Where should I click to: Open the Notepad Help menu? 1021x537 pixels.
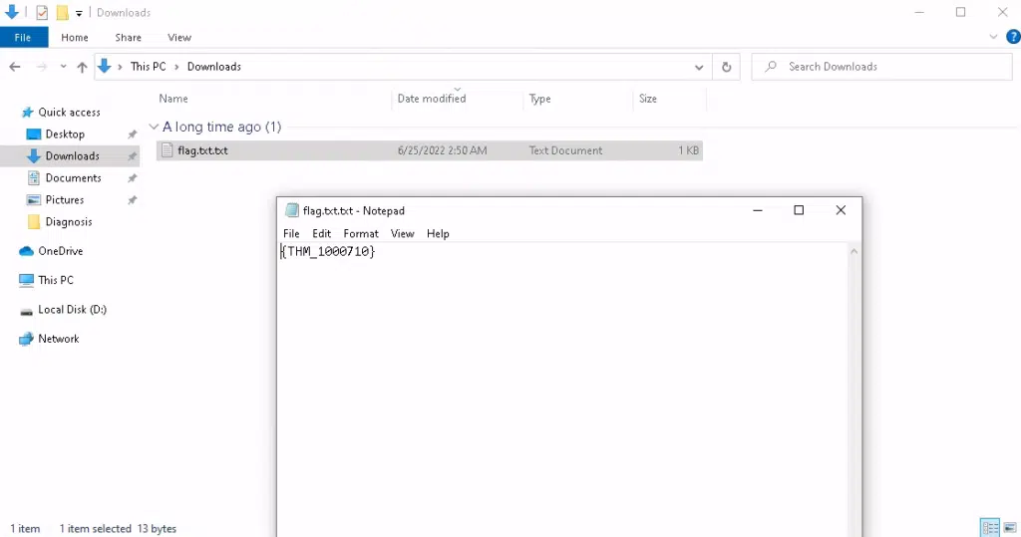pos(438,234)
